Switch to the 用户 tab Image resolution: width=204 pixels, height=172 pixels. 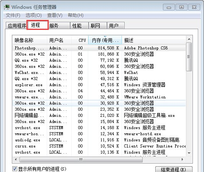(116, 26)
